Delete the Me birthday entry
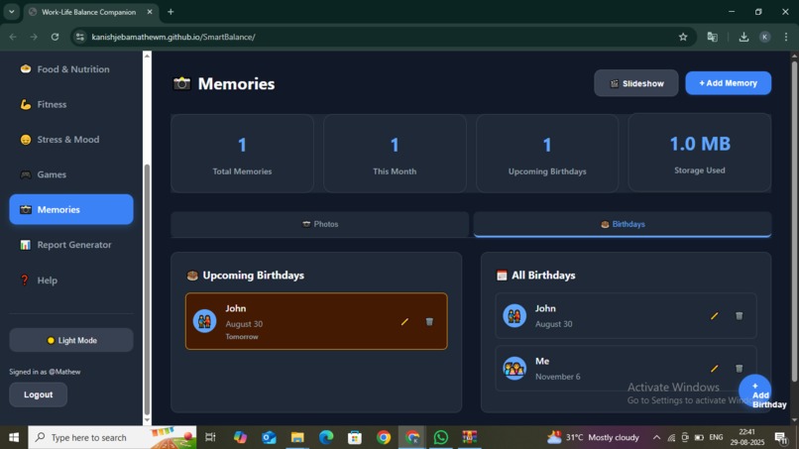The height and width of the screenshot is (449, 799). pyautogui.click(x=739, y=369)
